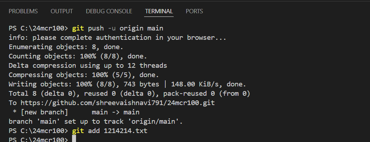Switch to the PROBLEMS tab
This screenshot has height=142, width=370.
(23, 11)
